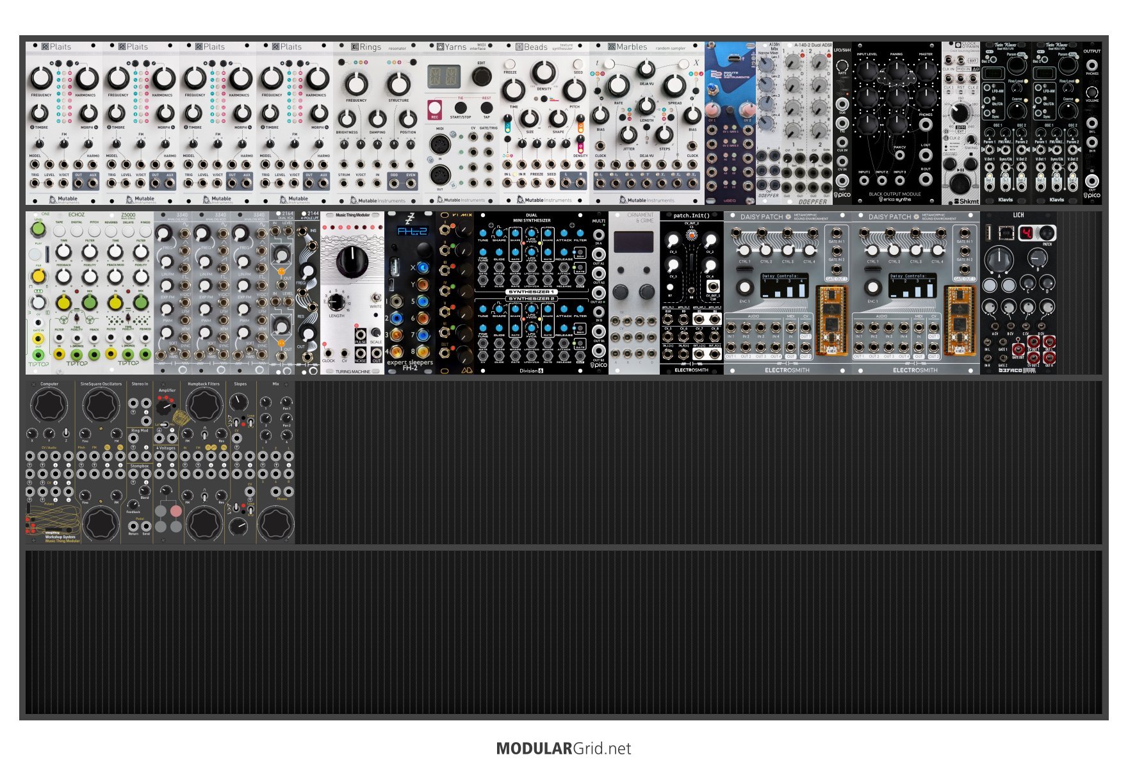The height and width of the screenshot is (762, 1128).
Task: Click the Ornament & Crime OLED display
Action: (634, 243)
